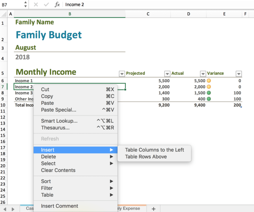
Task: Choose Cut from the context menu
Action: [75, 89]
